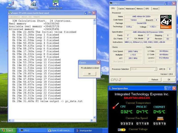This screenshot has width=178, height=133.
Task: Click the Super PI scroll down arrow
Action: pos(94,117)
